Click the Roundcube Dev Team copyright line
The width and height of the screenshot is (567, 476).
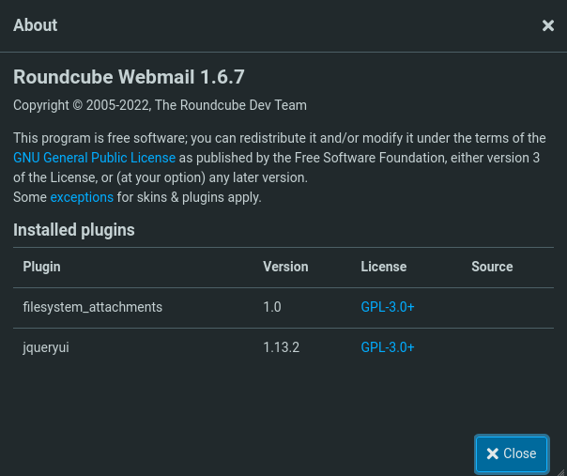[160, 105]
